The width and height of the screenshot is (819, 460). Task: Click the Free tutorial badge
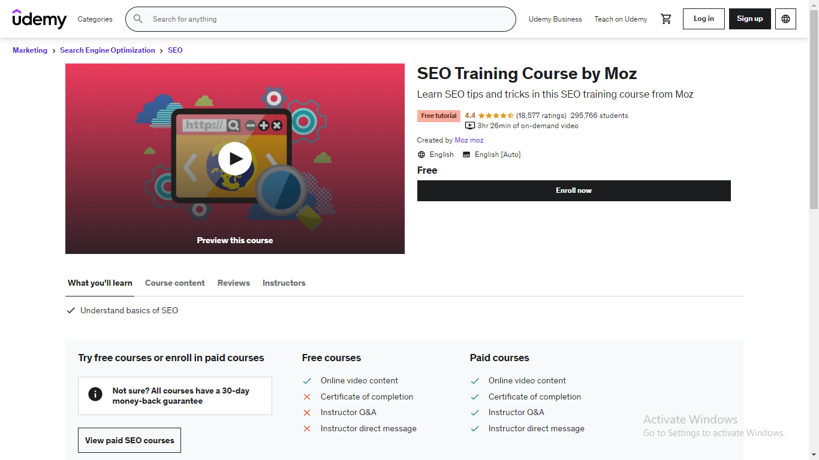click(439, 116)
